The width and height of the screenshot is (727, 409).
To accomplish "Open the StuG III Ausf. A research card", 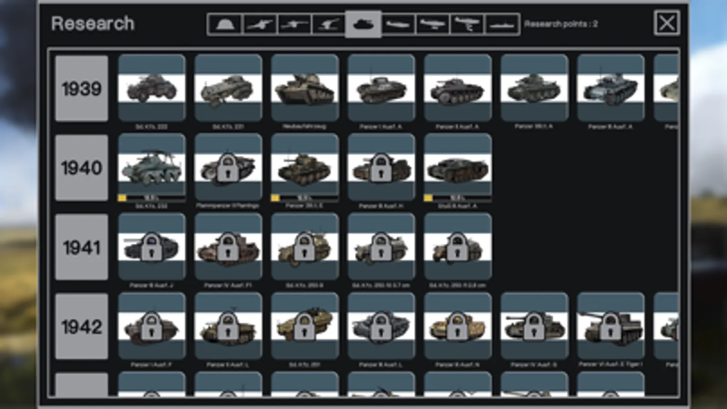I will click(x=458, y=167).
